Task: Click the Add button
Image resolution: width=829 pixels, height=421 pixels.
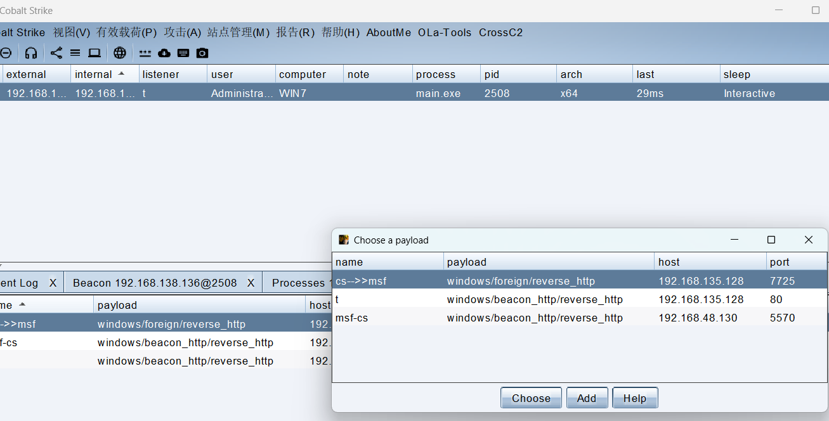Action: pyautogui.click(x=587, y=398)
